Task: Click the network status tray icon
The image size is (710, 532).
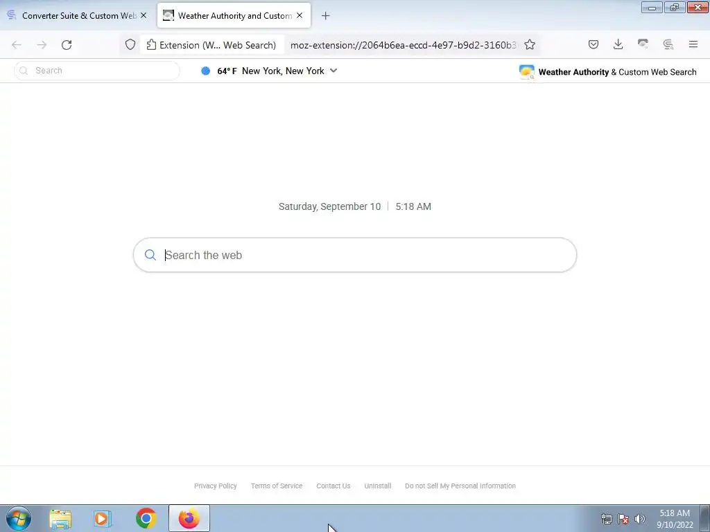Action: click(x=606, y=519)
